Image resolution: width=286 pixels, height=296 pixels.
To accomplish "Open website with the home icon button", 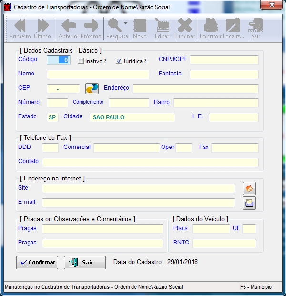I will [x=249, y=189].
